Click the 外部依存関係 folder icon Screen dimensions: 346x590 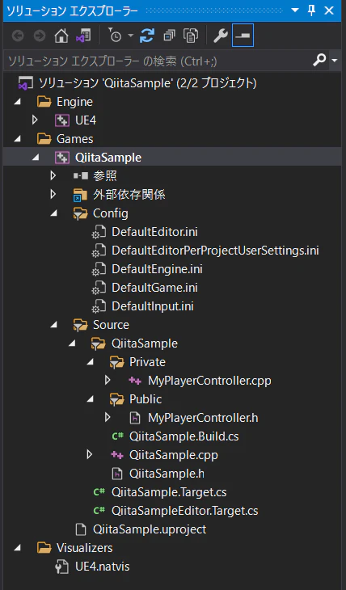[x=80, y=195]
